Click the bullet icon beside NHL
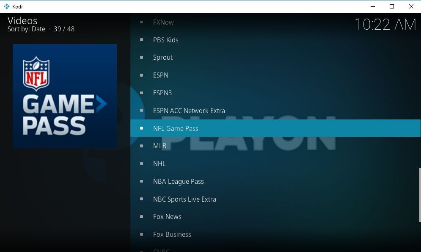Screen dimensions: 421x252 [141, 163]
